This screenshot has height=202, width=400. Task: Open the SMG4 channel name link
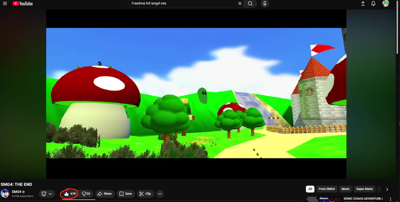pyautogui.click(x=16, y=192)
